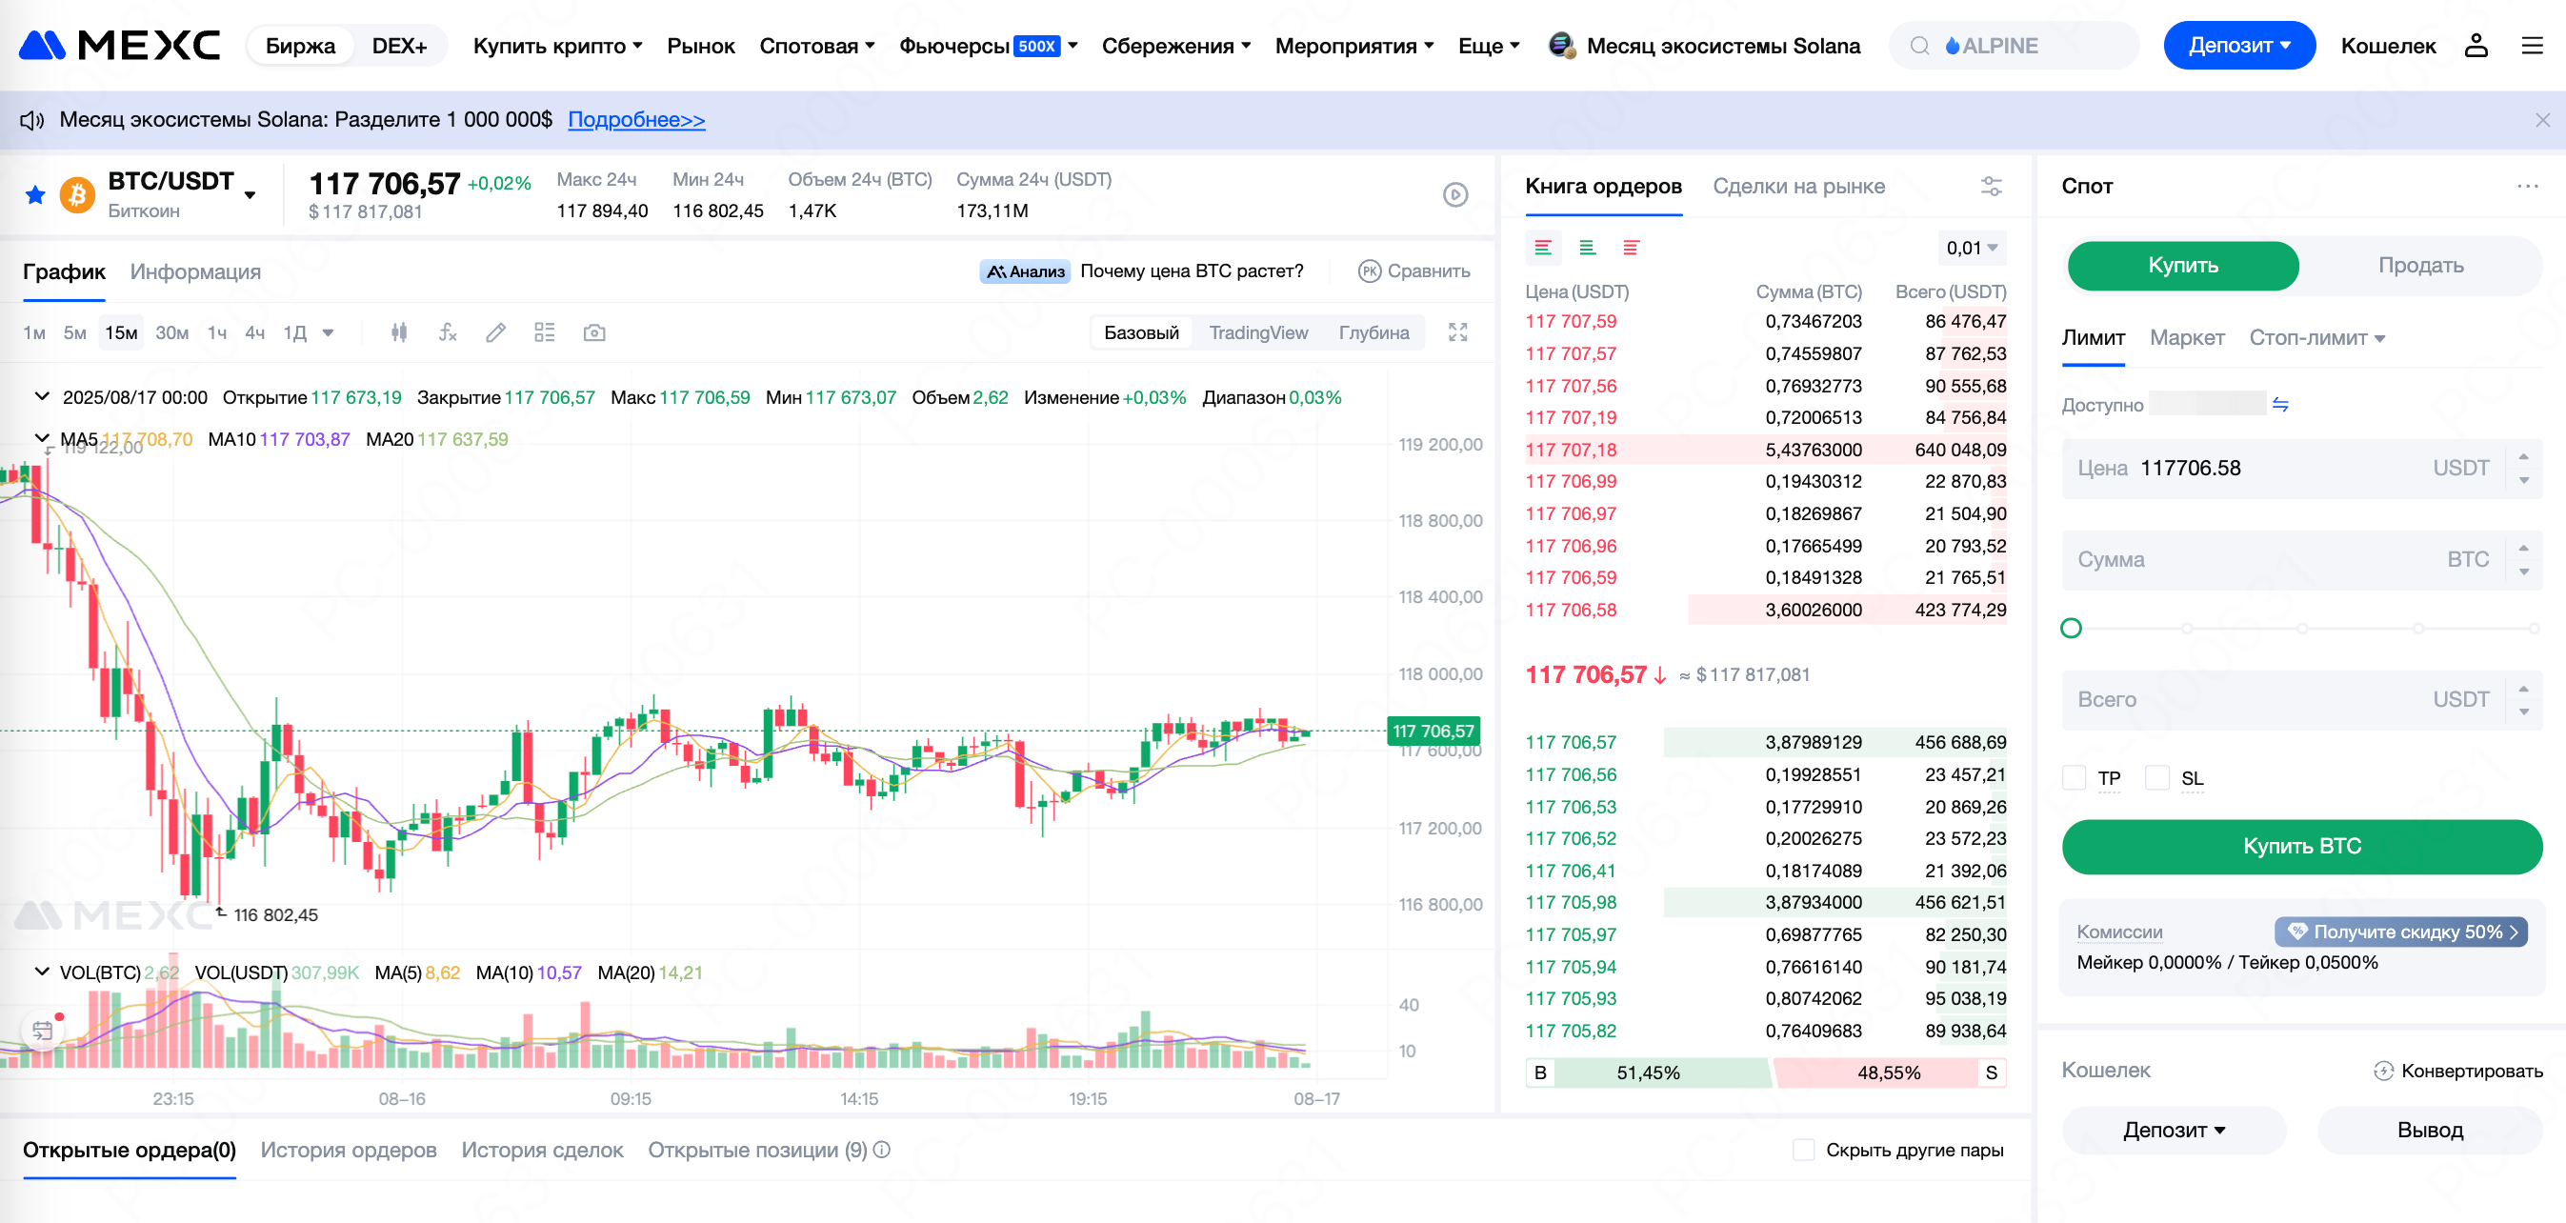Toggle the BTC/USDT favorite star
Screen dimensions: 2566x1223
point(35,194)
